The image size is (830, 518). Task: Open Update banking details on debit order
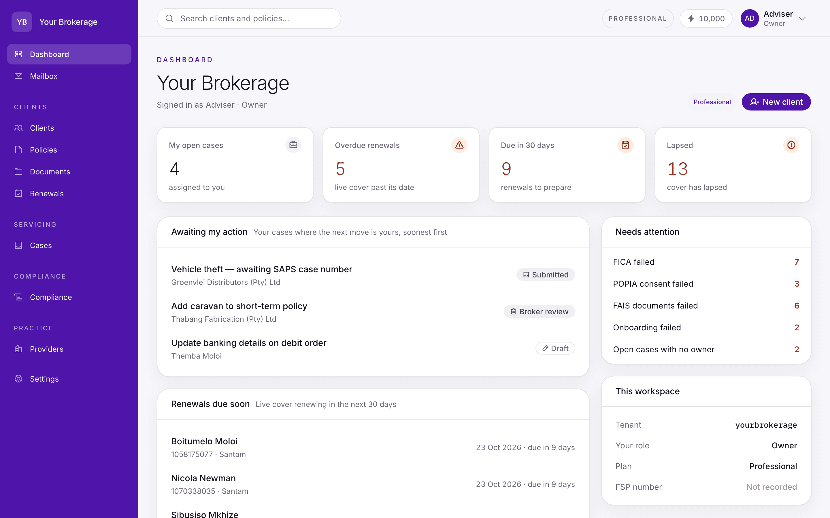[373, 349]
